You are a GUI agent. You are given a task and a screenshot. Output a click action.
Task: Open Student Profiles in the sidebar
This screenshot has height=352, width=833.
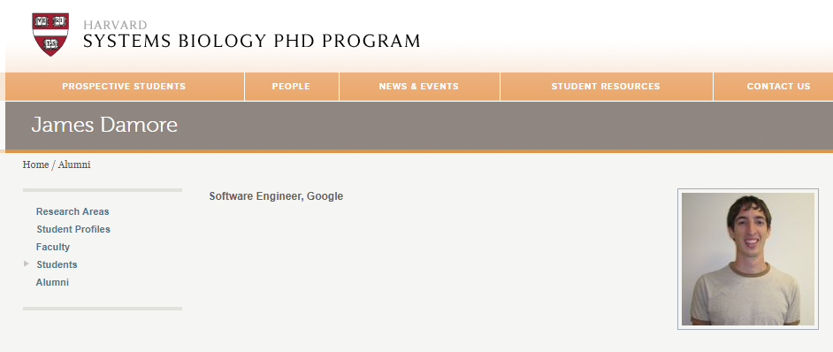73,229
